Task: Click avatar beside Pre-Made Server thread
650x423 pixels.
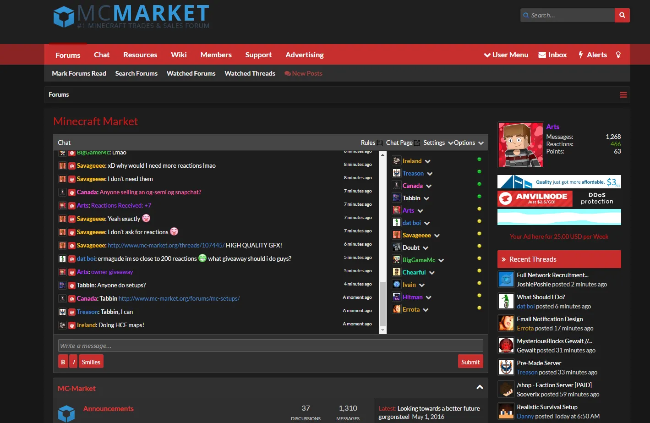Action: (x=506, y=367)
